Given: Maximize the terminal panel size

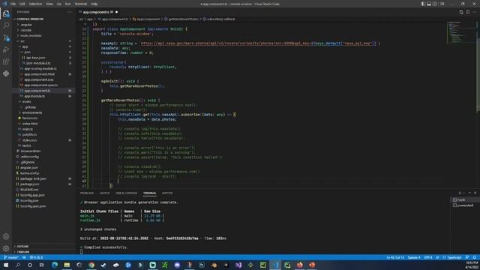Looking at the screenshot, I should point(469,193).
